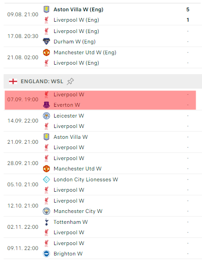Pin the England WSL league
Image resolution: width=202 pixels, height=260 pixels.
pos(70,81)
